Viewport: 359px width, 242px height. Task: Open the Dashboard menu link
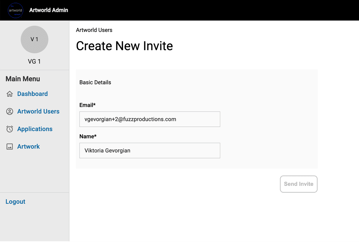coord(32,94)
